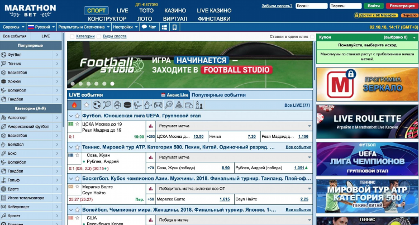Open the КАЗИНО navigation item
419x225 pixels.
point(175,11)
